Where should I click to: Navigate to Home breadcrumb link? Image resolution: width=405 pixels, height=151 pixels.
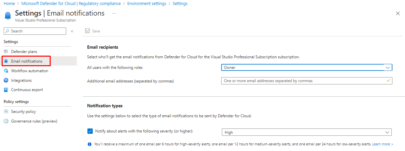click(9, 4)
